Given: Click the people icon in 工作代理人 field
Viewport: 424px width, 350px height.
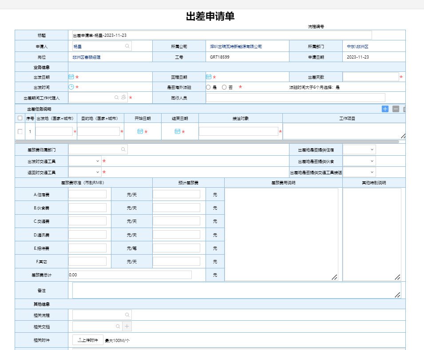Looking at the screenshot, I should point(123,97).
